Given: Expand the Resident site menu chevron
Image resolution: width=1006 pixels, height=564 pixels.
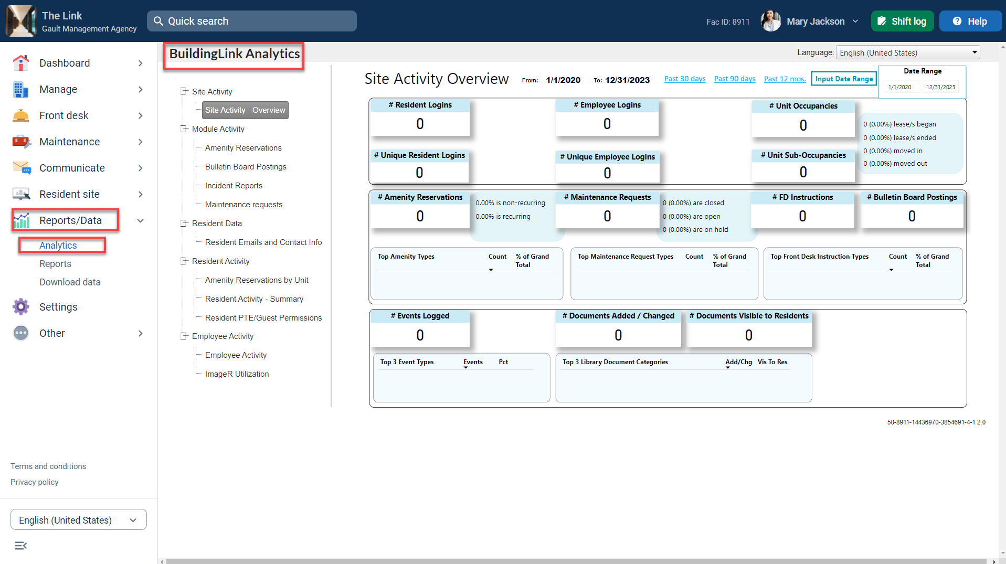Looking at the screenshot, I should click(140, 194).
